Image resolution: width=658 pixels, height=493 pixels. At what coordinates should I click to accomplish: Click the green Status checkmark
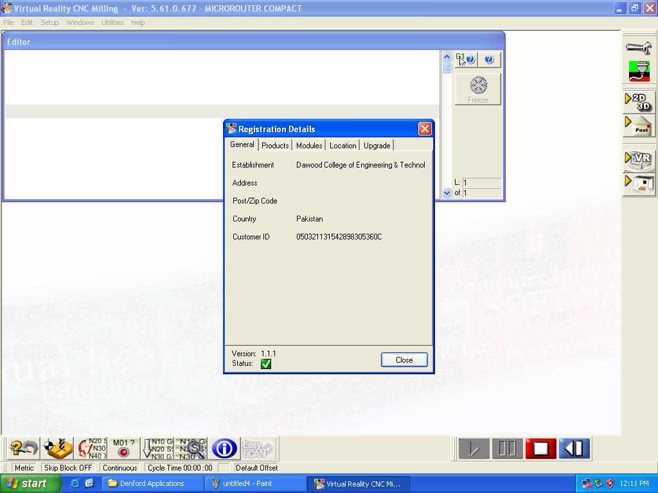[266, 364]
